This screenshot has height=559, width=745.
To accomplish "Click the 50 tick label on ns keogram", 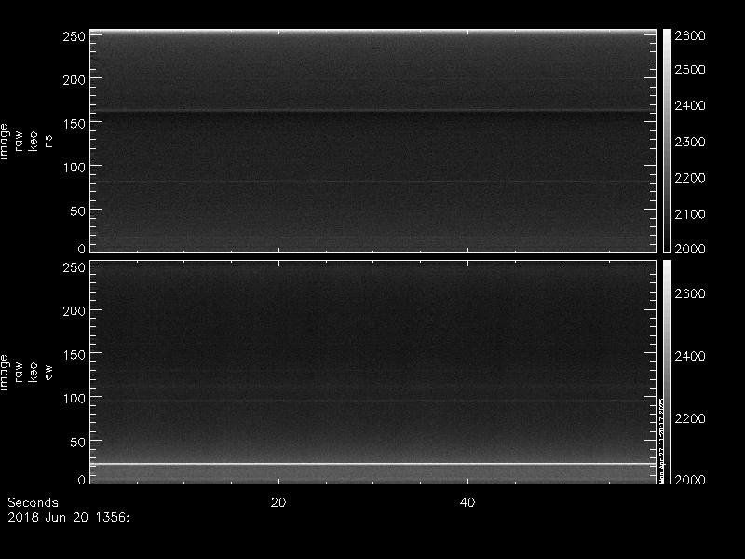I will [77, 211].
